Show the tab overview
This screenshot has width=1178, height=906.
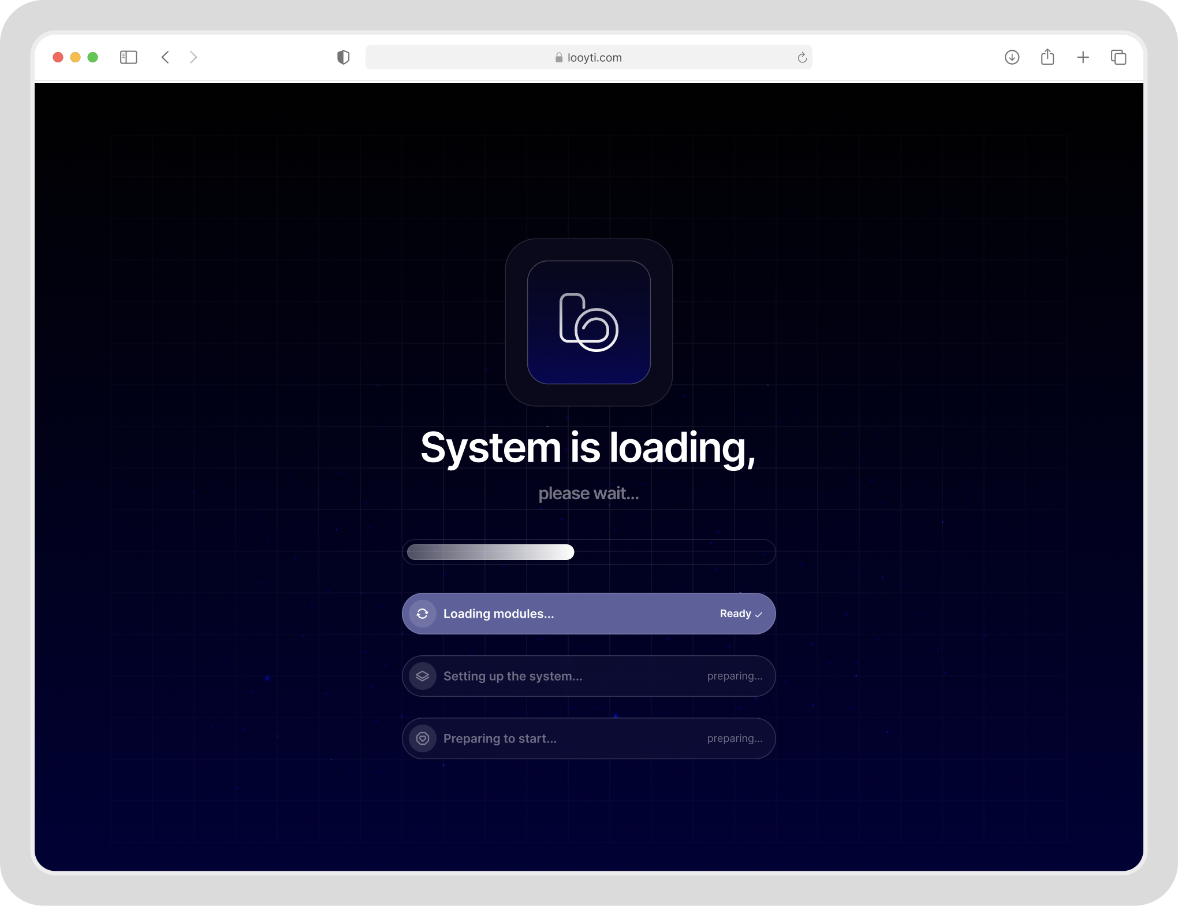coord(1119,57)
